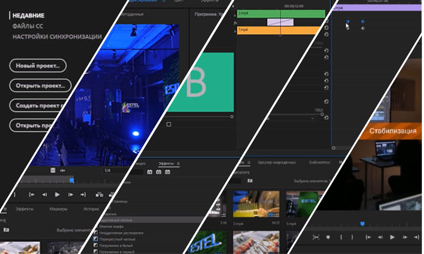This screenshot has height=254, width=424.
Task: Select the right grey keyframe diamond
Action: click(x=363, y=28)
